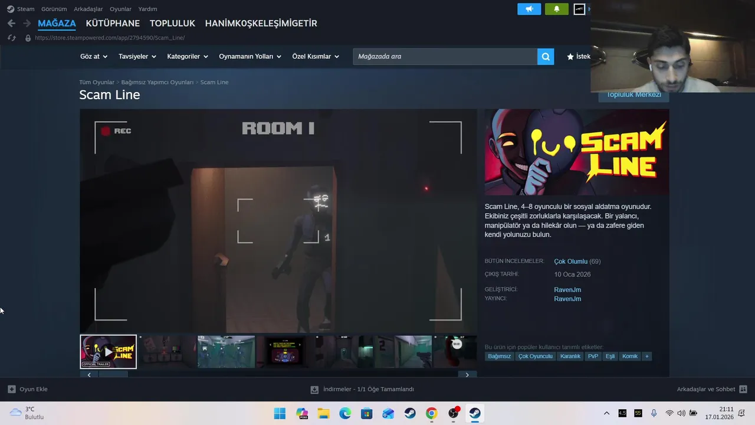Click the store URL address text
The width and height of the screenshot is (755, 425).
110,38
